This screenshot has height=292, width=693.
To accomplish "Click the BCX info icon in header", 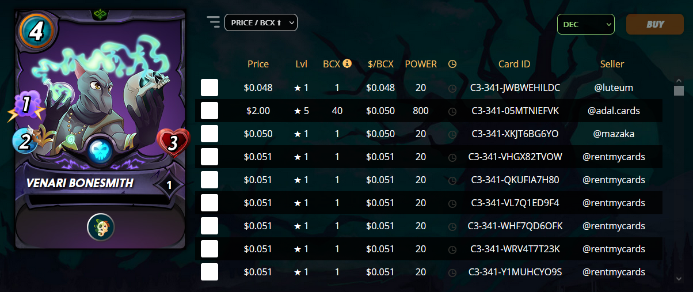I will tap(347, 63).
